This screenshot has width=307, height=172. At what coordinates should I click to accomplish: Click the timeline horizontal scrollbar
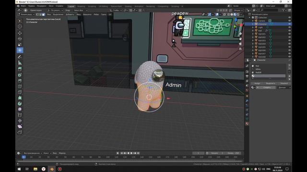point(130,161)
